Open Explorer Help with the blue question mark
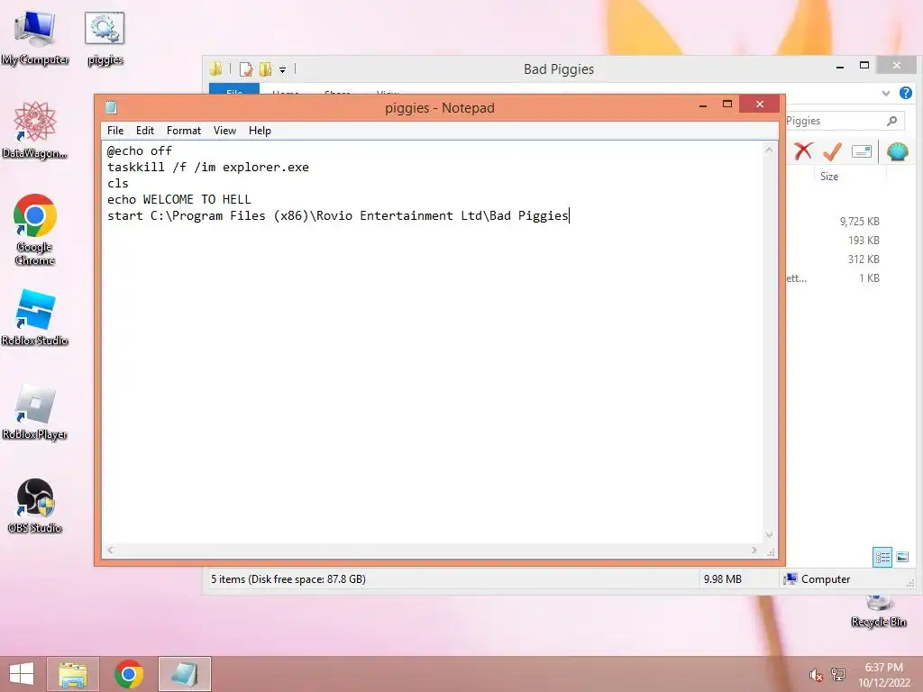 [x=905, y=93]
